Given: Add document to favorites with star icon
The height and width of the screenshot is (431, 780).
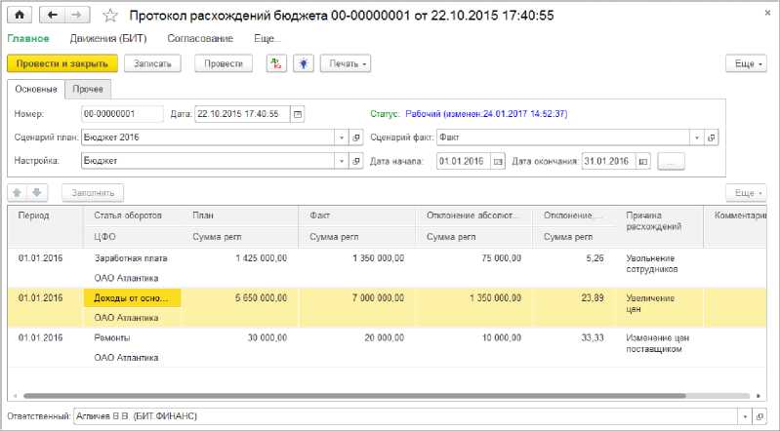Looking at the screenshot, I should (110, 17).
